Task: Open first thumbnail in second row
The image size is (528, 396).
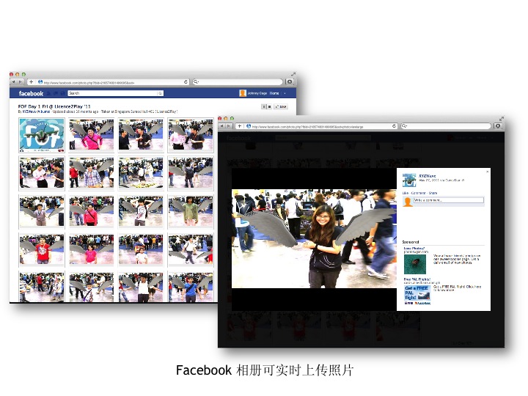Action: click(x=41, y=173)
